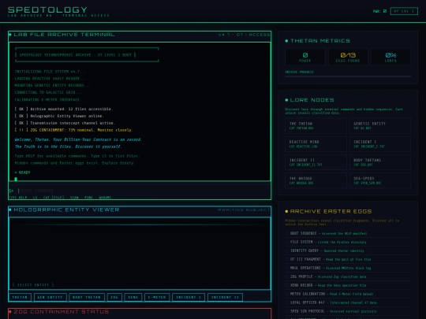Click the ZOG PROFILE easter egg circle

(287, 277)
